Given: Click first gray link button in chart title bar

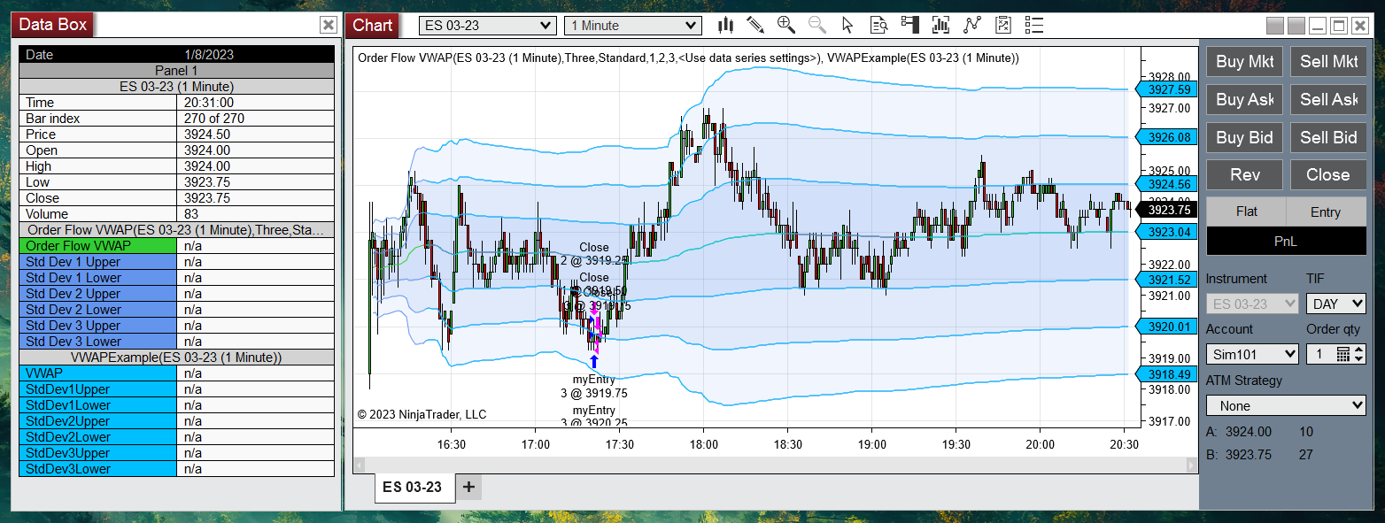Looking at the screenshot, I should coord(1275,26).
